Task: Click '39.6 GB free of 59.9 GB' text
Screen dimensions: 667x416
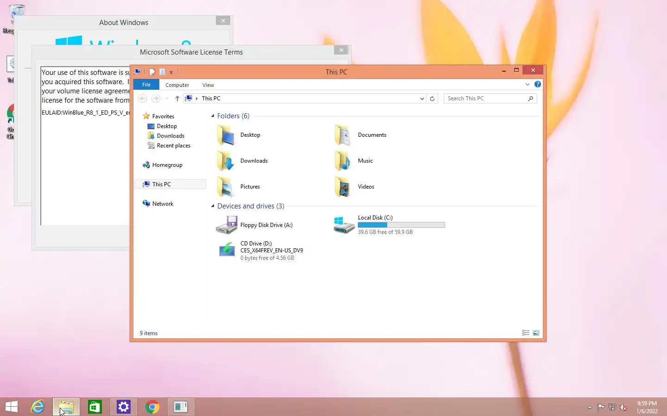Action: point(385,232)
